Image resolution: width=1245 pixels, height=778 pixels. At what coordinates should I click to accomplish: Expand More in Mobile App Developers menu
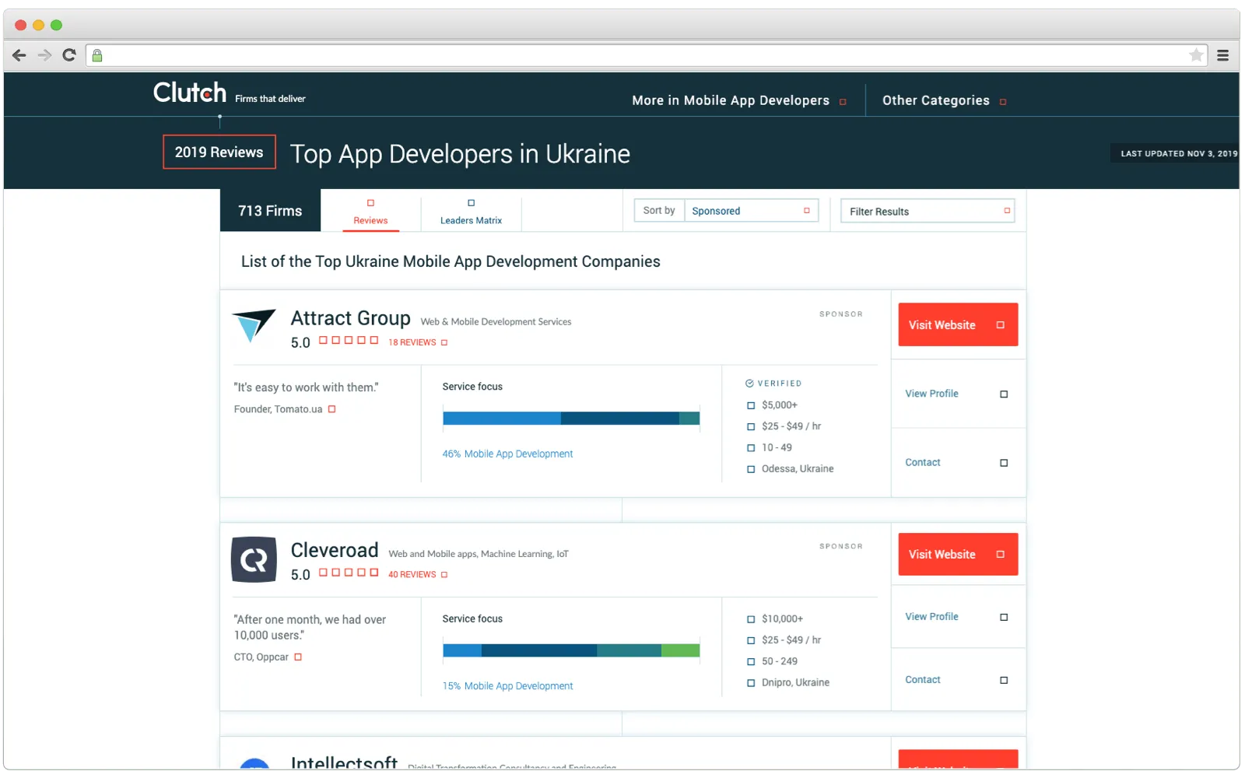coord(739,101)
